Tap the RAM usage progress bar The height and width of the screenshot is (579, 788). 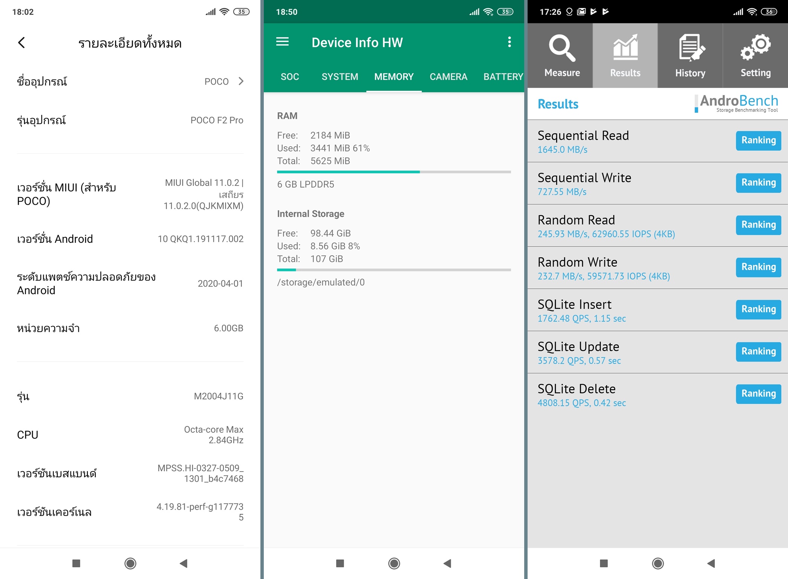tap(394, 172)
